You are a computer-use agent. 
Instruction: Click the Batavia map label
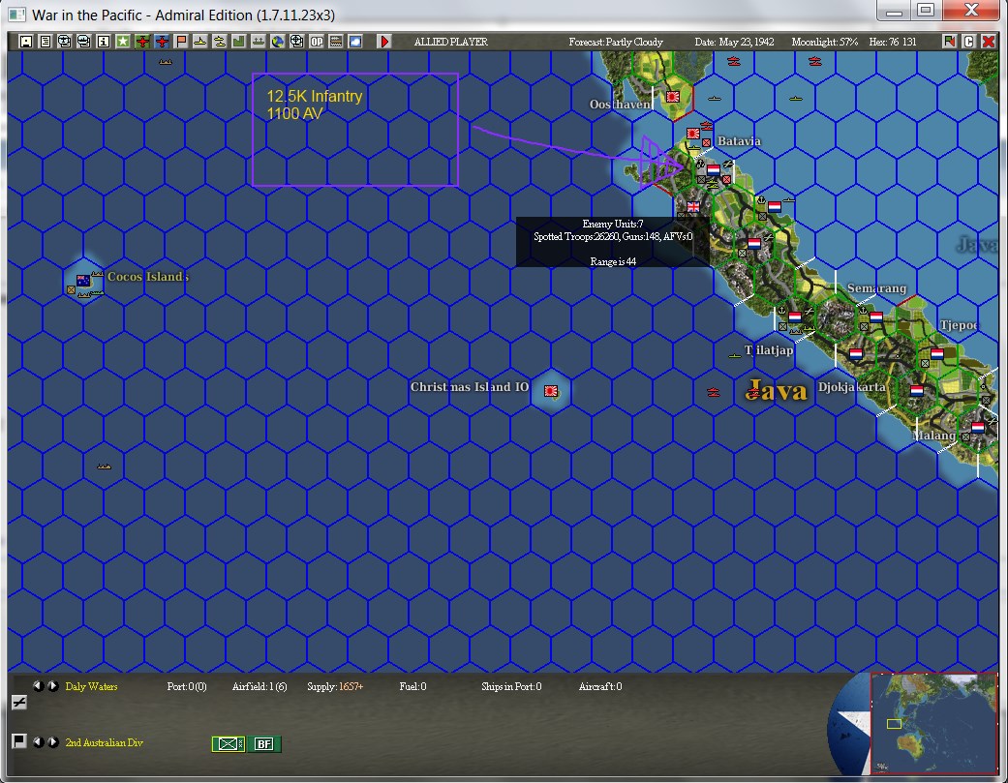tap(739, 140)
